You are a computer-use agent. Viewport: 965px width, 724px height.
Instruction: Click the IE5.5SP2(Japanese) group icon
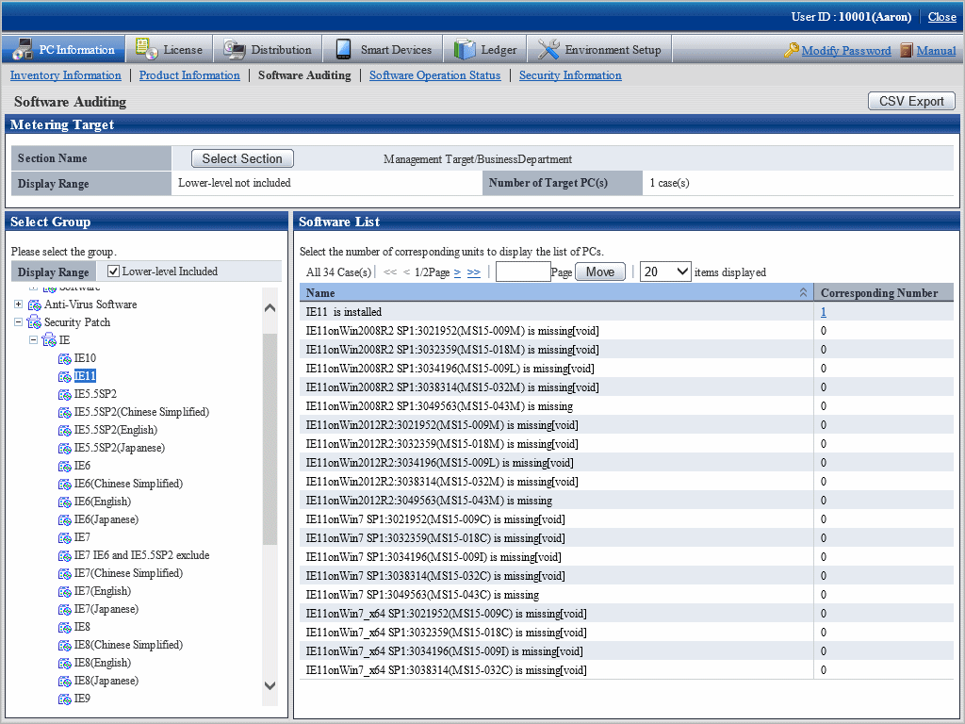click(x=65, y=448)
